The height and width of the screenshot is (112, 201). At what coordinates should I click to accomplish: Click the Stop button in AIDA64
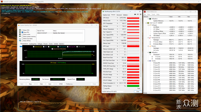pyautogui.click(x=30, y=84)
